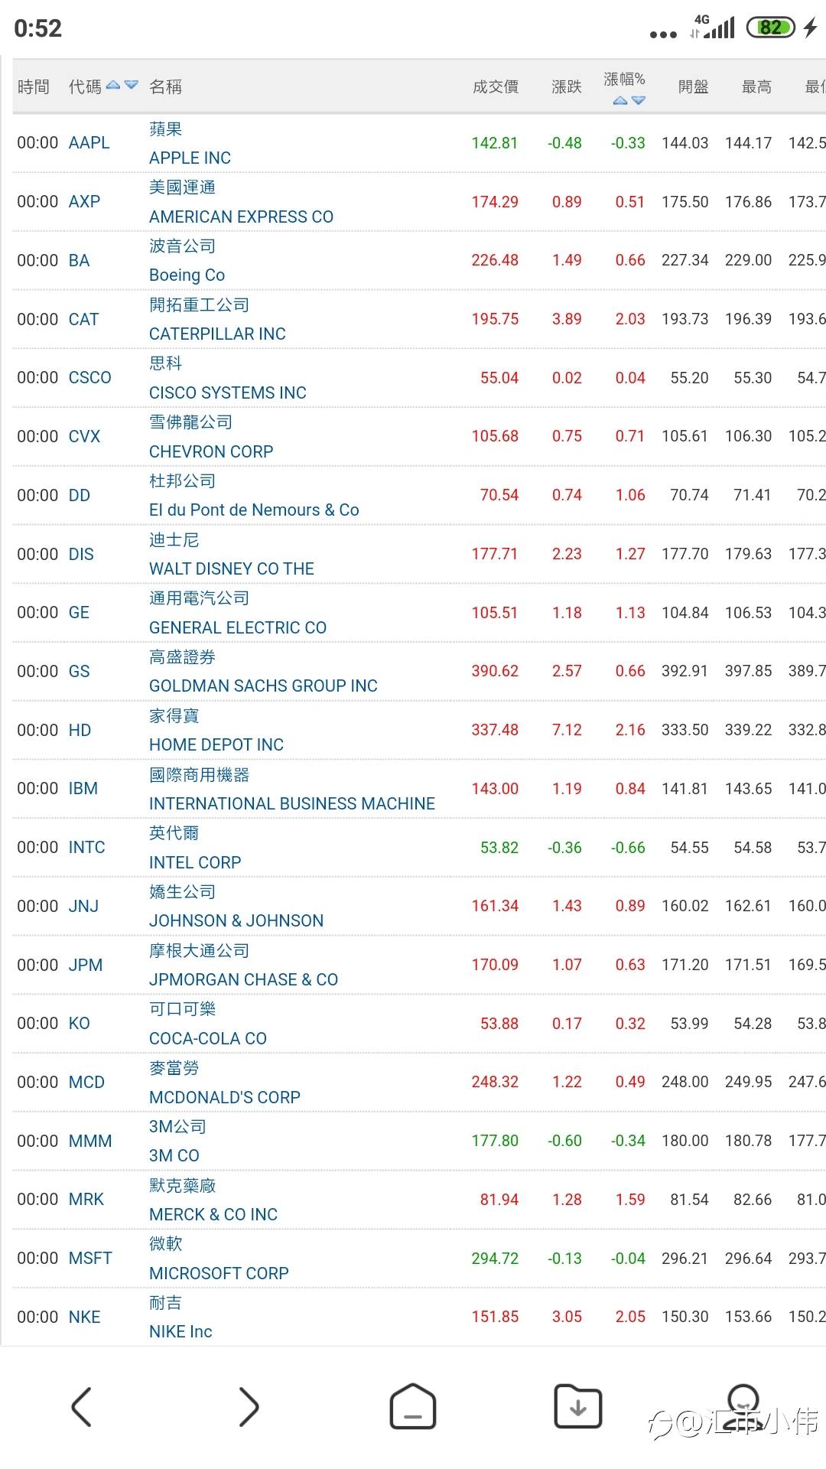The width and height of the screenshot is (826, 1469).
Task: Open KO ticker link
Action: pyautogui.click(x=79, y=1024)
